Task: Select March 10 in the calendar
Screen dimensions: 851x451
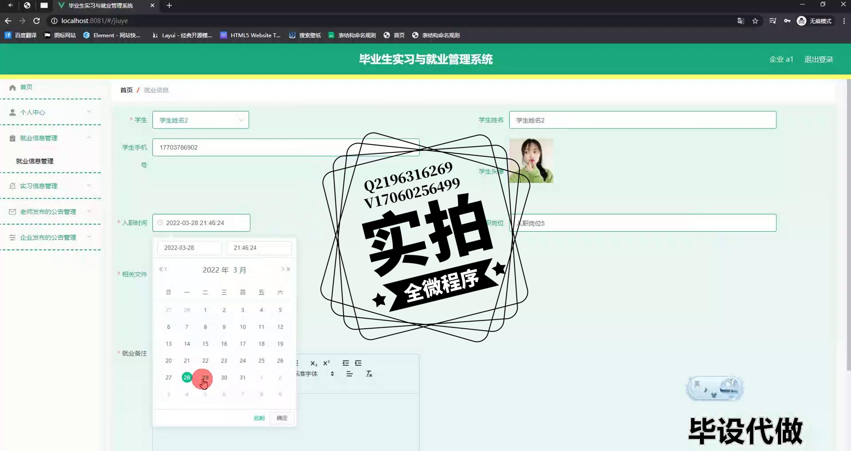Action: [243, 327]
